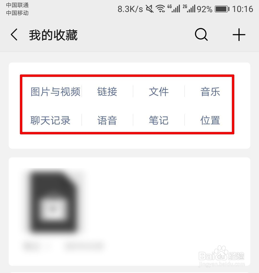
Task: Select the 聊天记录 category
Action: click(50, 120)
